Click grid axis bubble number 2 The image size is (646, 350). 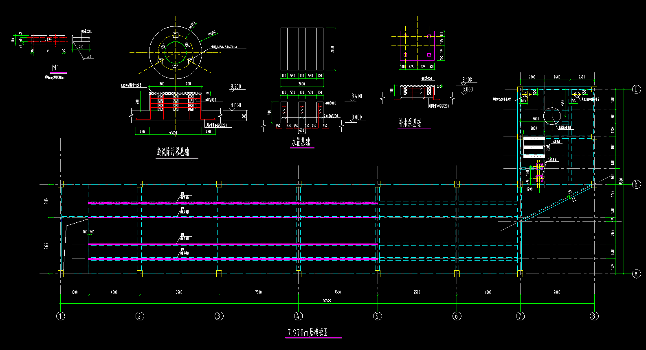coord(140,316)
